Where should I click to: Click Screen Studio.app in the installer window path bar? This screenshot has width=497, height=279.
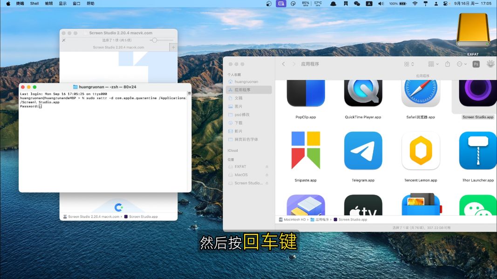(x=141, y=217)
